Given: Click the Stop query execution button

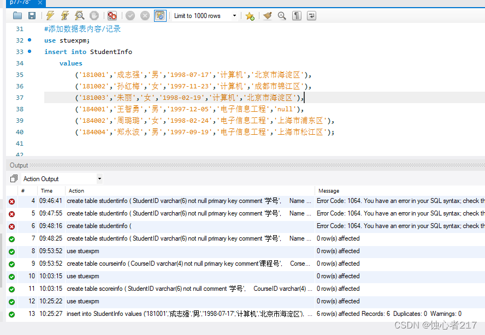Looking at the screenshot, I should tap(94, 16).
